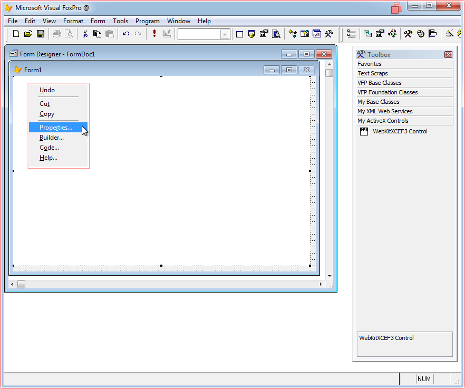This screenshot has width=465, height=389.
Task: Maximize the Form Designer - FormDoc1 window
Action: coord(306,54)
